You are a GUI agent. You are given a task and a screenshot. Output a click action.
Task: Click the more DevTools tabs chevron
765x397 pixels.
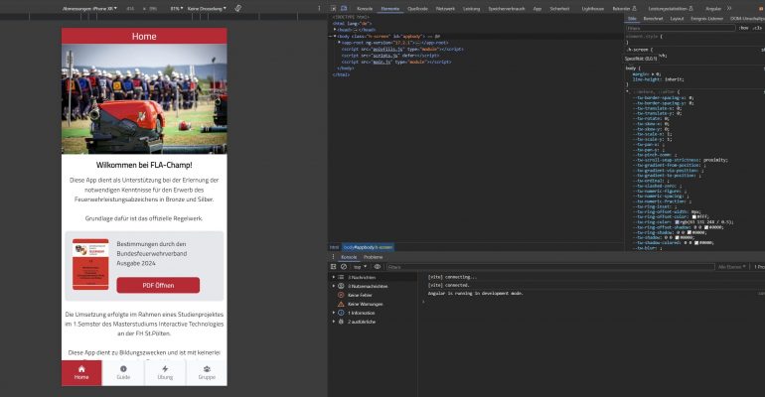tap(729, 8)
